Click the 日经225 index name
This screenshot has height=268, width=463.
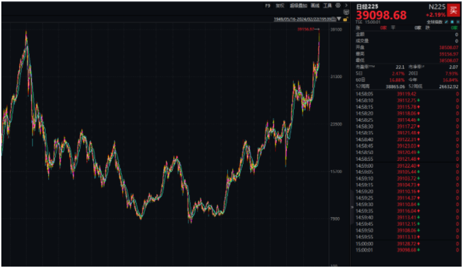click(367, 7)
